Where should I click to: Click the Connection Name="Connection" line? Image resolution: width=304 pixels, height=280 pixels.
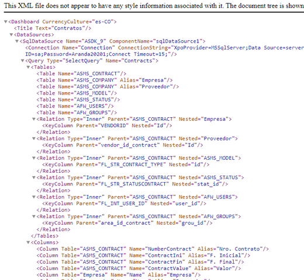pos(164,48)
